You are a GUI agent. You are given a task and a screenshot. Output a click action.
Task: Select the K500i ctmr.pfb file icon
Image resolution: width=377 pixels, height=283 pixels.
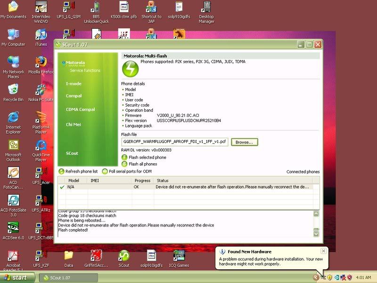tap(124, 10)
